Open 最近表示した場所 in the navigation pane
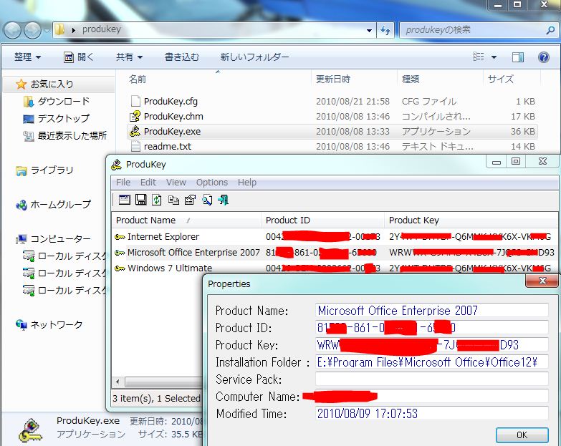The image size is (561, 446). (x=64, y=135)
